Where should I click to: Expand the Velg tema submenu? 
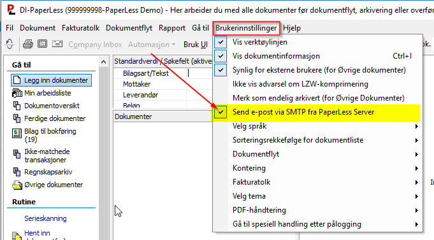click(317, 196)
